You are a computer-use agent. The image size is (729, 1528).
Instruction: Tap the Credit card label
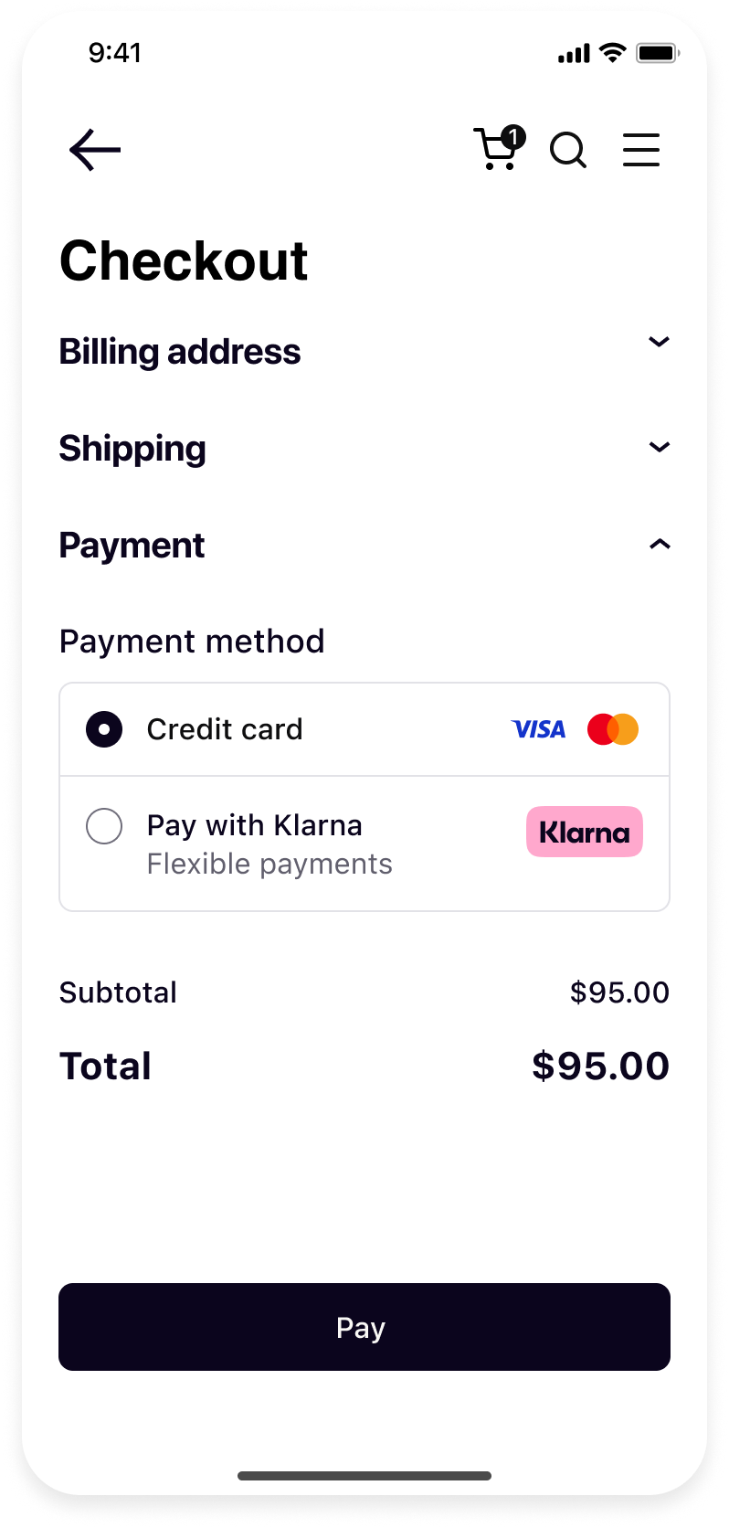225,729
